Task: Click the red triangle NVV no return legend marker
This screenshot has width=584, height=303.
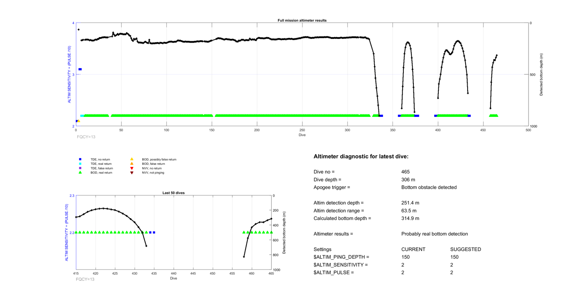Action: coord(132,168)
